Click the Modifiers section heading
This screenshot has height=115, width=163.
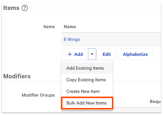(17, 76)
